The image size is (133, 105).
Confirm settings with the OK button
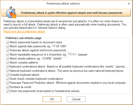[x=52, y=99]
